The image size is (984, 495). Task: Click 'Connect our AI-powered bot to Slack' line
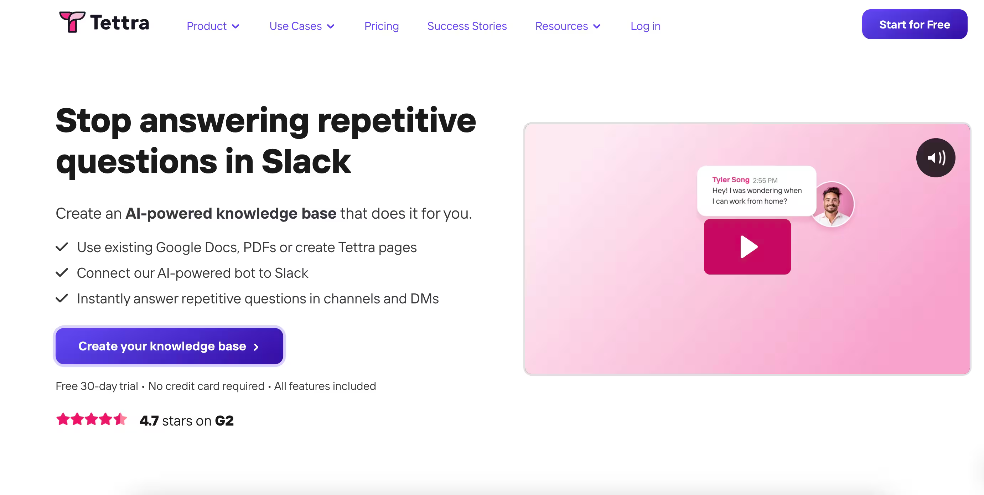(x=192, y=273)
